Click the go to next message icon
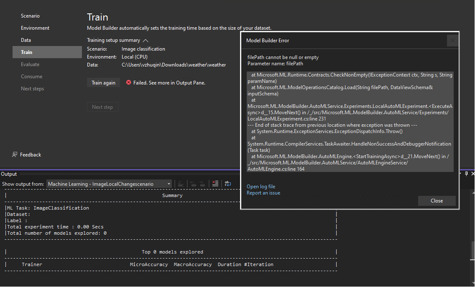 202,184
